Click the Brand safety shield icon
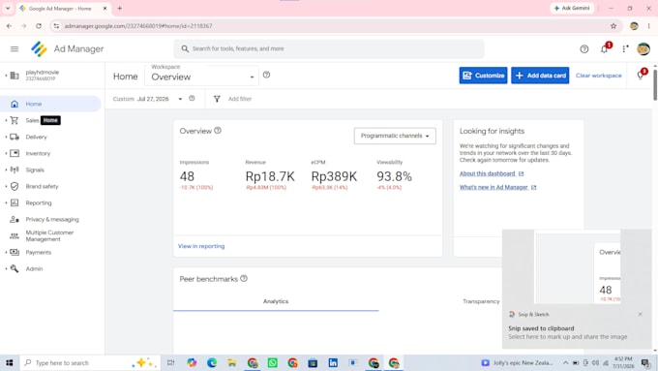Screen dimensions: 658x371 [x=15, y=186]
